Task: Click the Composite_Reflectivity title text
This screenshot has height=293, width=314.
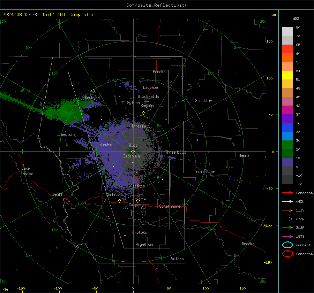Action: point(157,5)
